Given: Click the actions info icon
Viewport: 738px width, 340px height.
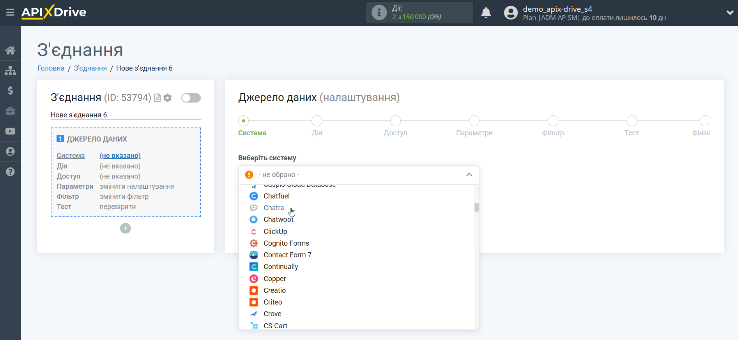Looking at the screenshot, I should tap(379, 12).
